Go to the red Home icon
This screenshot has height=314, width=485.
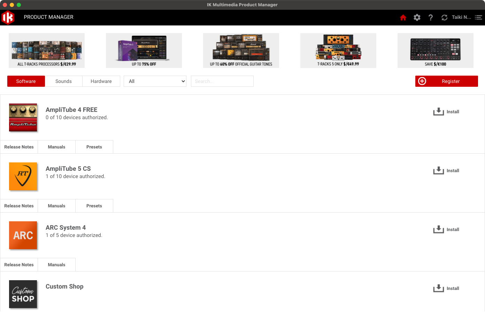click(403, 17)
